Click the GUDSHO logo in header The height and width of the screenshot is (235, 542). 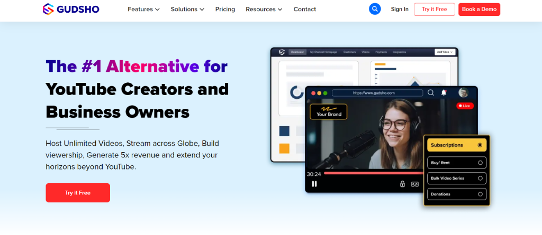point(71,10)
